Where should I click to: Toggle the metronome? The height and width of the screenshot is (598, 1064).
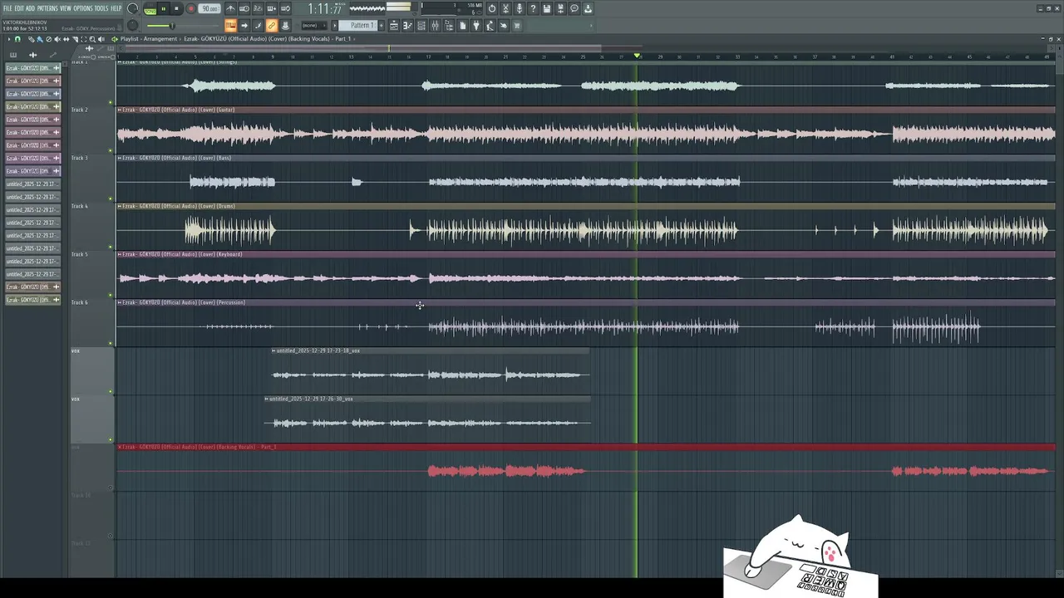[230, 9]
